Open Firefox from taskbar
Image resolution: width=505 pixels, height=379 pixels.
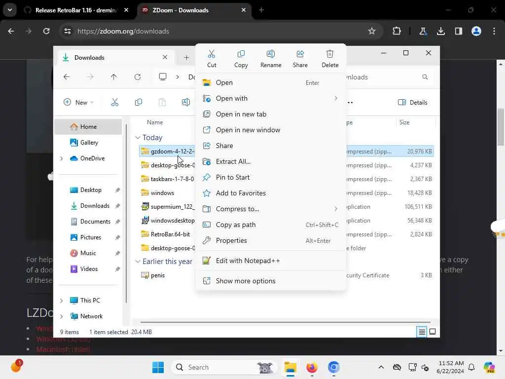tap(312, 367)
